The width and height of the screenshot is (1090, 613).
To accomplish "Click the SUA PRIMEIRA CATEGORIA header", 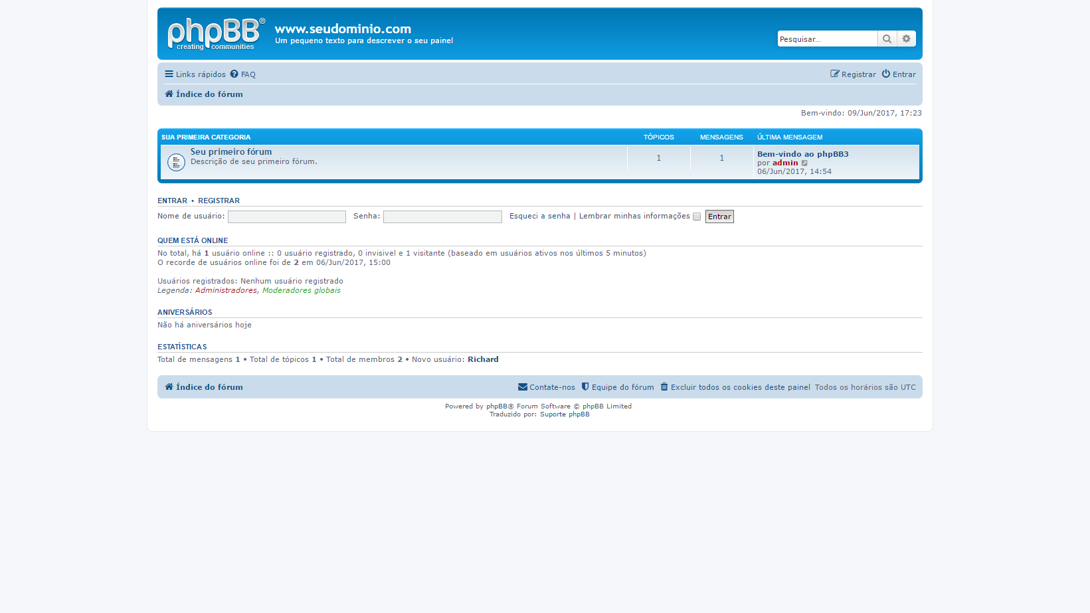I will coord(206,137).
